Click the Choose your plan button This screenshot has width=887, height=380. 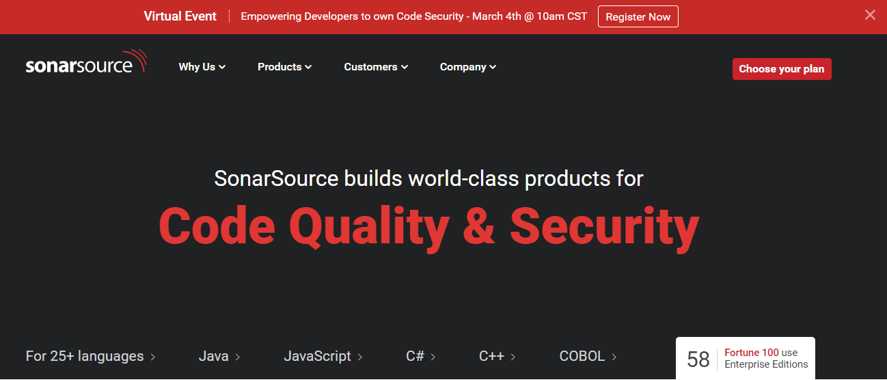(781, 69)
